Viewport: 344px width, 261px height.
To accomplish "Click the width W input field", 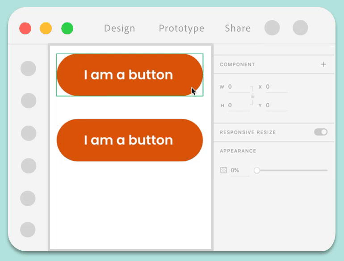I will (238, 87).
